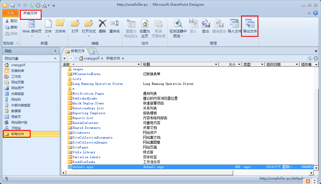Click the 剪贴板 dialog launcher
The image size is (321, 184).
point(17,43)
